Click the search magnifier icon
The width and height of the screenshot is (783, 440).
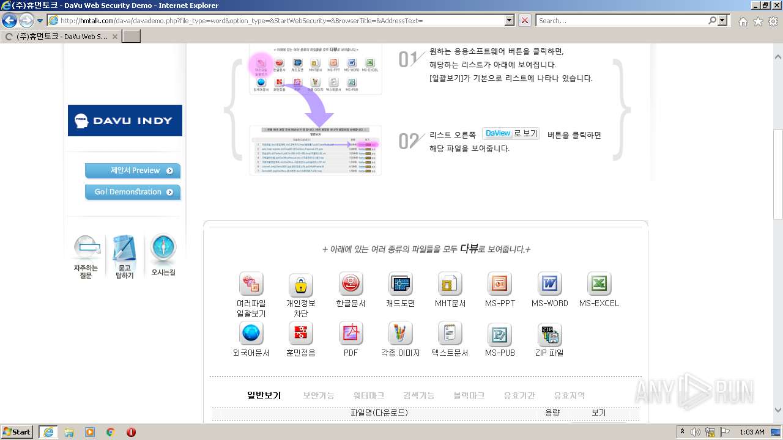pyautogui.click(x=713, y=20)
